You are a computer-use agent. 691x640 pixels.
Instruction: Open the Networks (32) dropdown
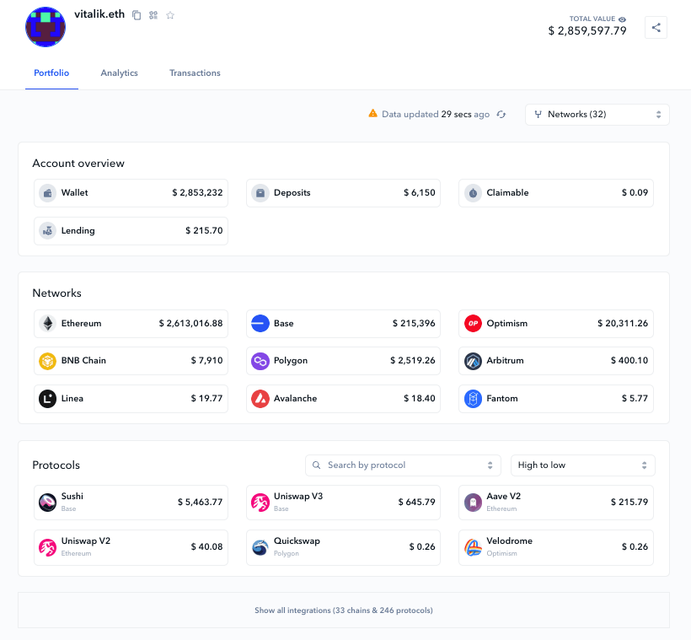point(597,115)
